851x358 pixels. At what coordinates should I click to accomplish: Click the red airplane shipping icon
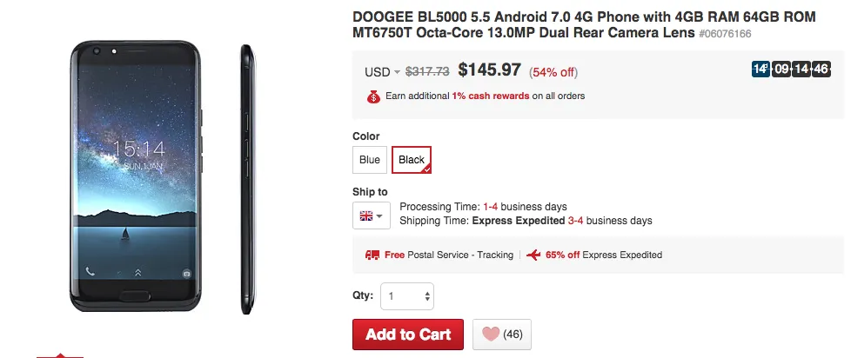(x=533, y=255)
